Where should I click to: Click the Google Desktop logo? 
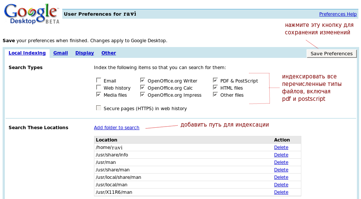coord(32,14)
